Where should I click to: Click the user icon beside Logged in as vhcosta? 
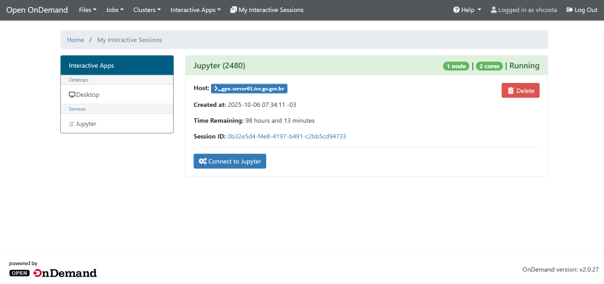coord(494,10)
